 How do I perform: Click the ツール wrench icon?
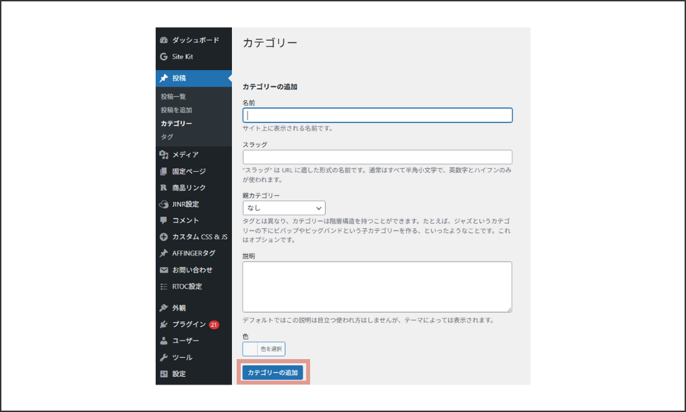click(x=164, y=357)
